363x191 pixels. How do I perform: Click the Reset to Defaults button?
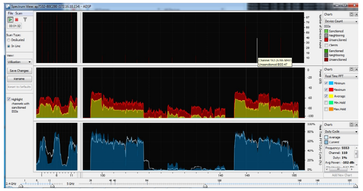pos(19,87)
